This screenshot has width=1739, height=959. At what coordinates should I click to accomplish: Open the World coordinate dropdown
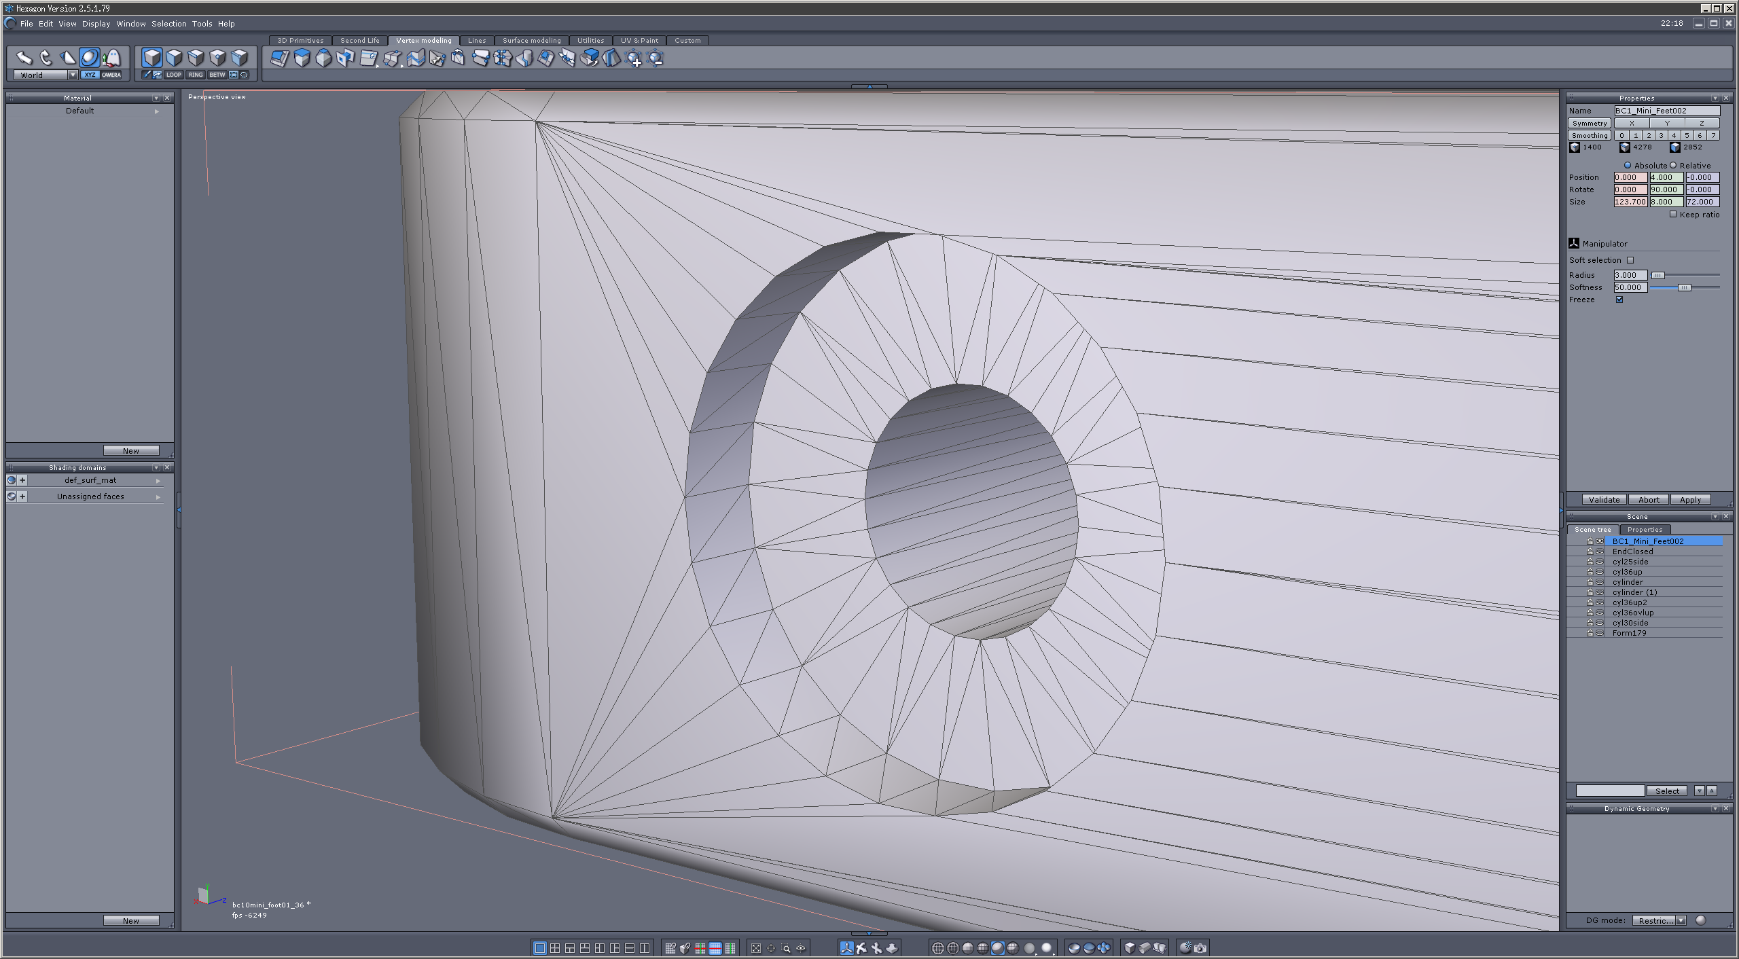[x=73, y=75]
